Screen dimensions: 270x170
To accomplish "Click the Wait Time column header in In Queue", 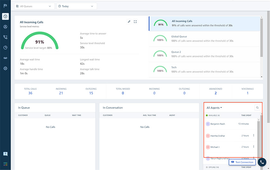I will 76,115.
